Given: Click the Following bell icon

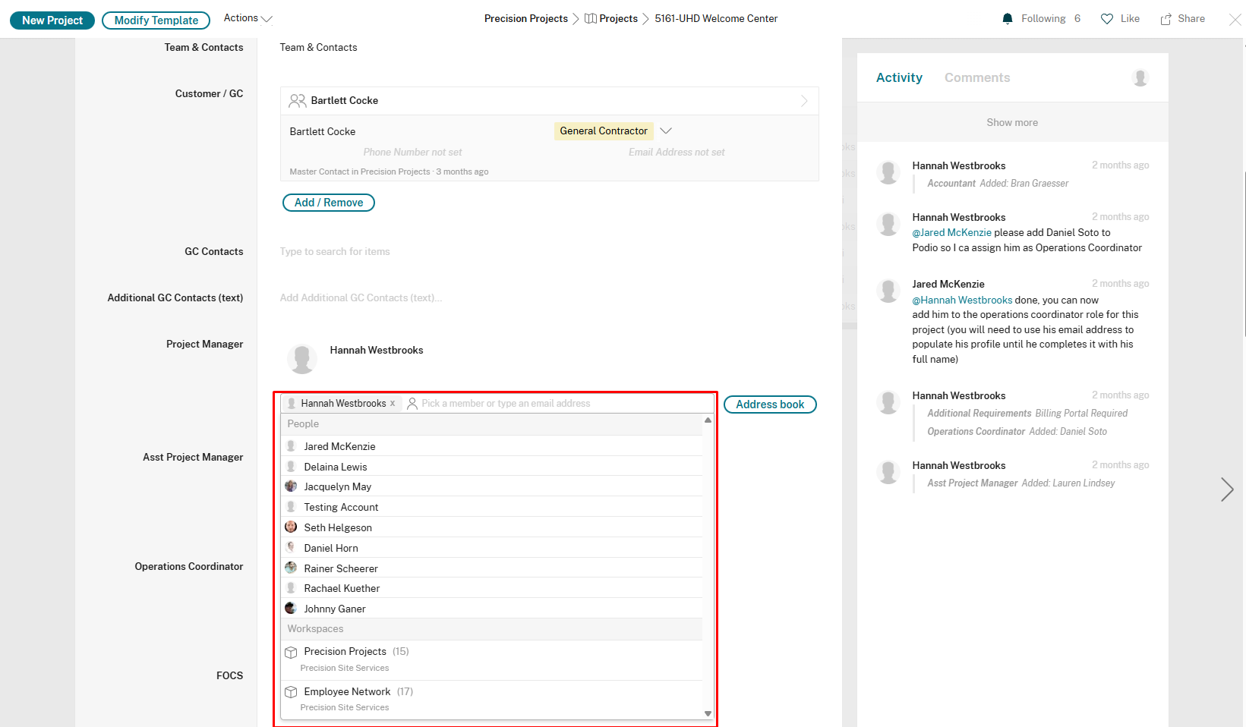Looking at the screenshot, I should tap(1008, 18).
